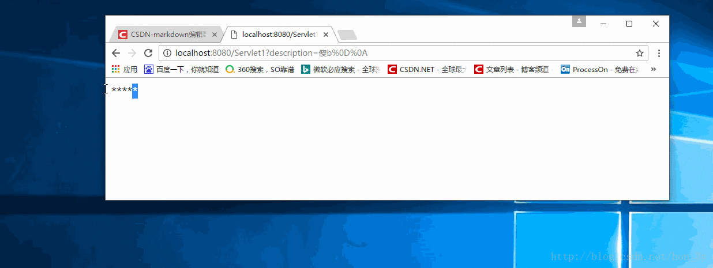
Task: Close the localhost:8080 tab
Action: (326, 35)
